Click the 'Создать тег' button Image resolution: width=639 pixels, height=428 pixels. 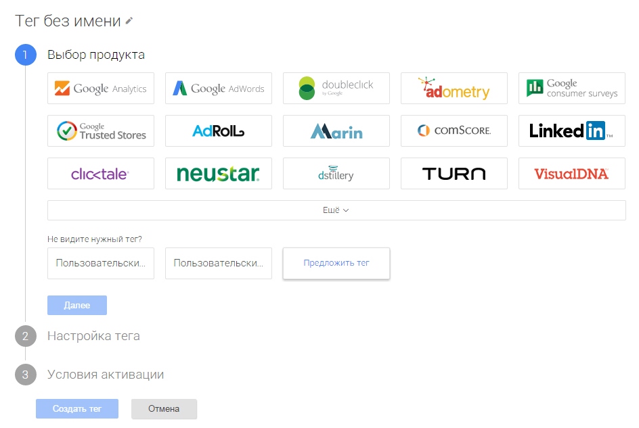77,409
